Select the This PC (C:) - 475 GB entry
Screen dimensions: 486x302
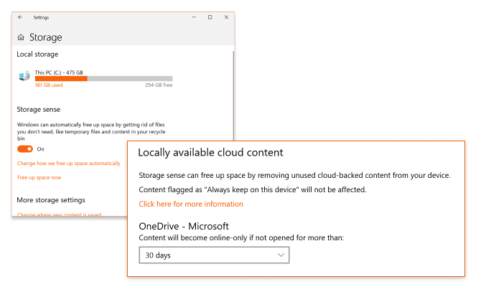click(x=59, y=72)
